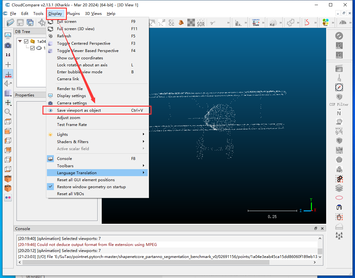Open the CANUPO Create classifier tool

coord(257,22)
